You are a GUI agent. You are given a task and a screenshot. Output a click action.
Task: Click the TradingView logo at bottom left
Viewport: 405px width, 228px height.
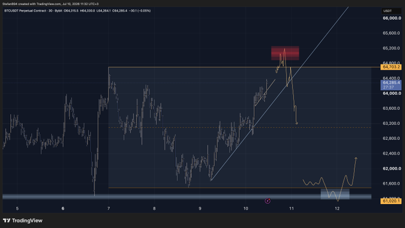(23, 220)
